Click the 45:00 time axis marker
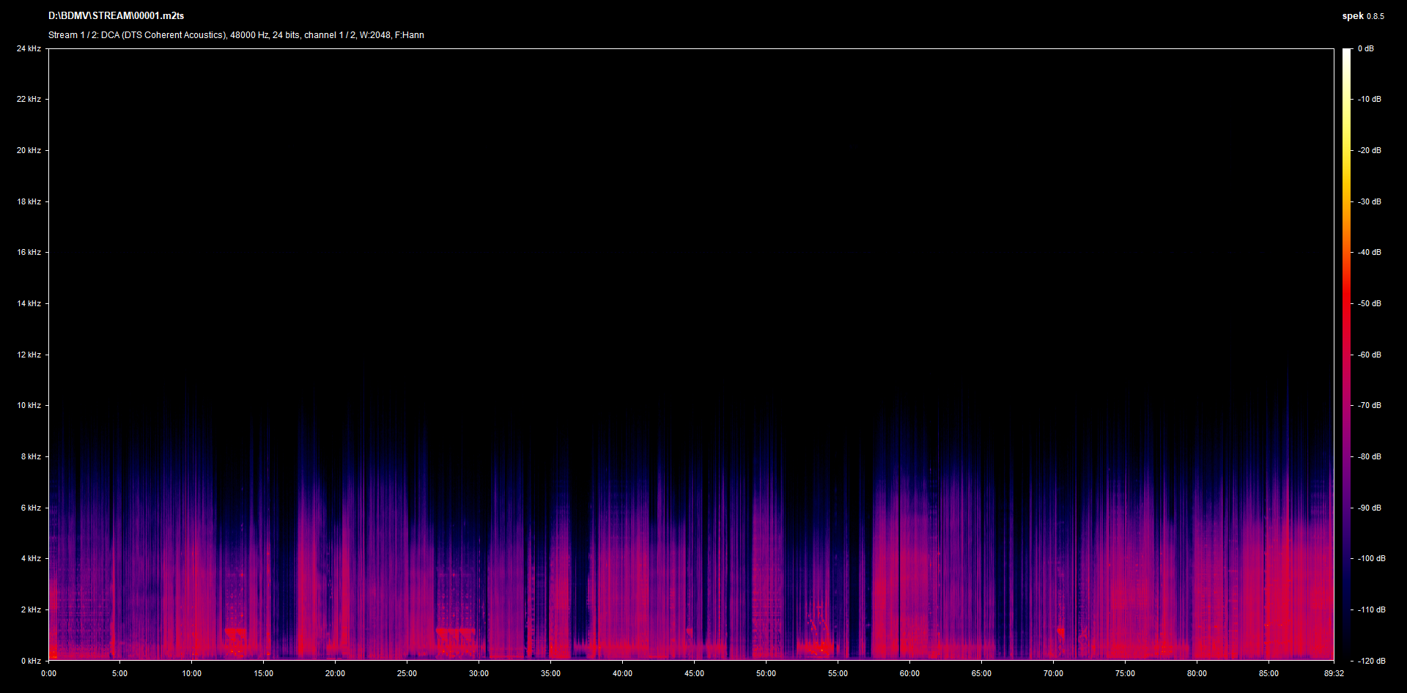 click(x=694, y=673)
